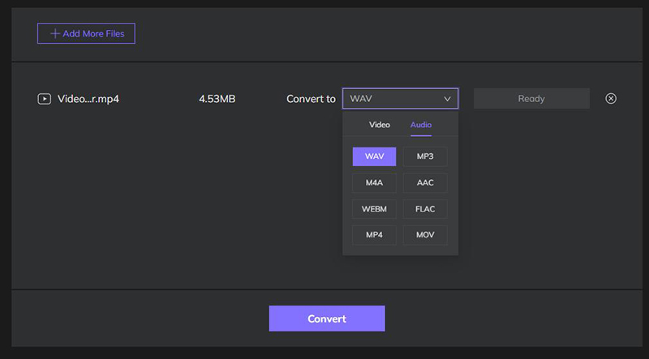This screenshot has width=649, height=359.
Task: Select FLAC output format
Action: pyautogui.click(x=425, y=209)
